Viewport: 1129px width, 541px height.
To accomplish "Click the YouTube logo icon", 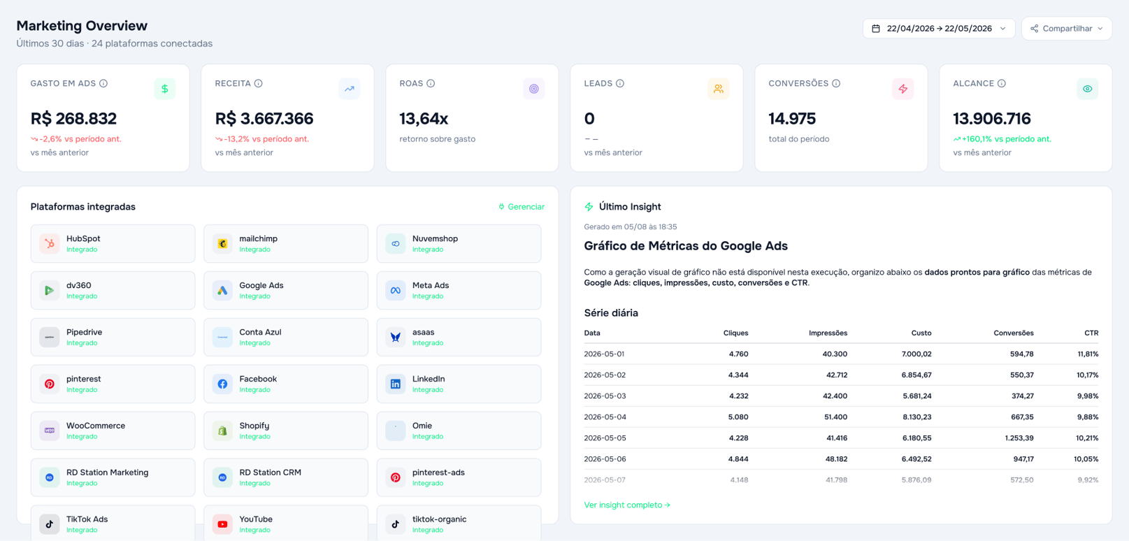I will (222, 524).
